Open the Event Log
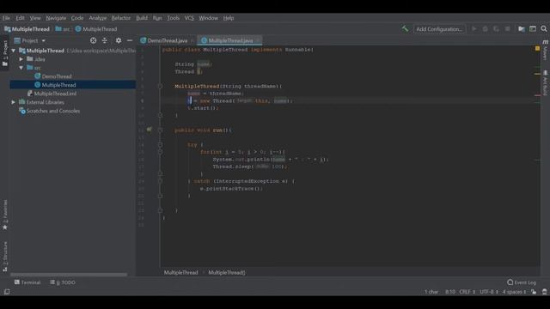Viewport: 550px width, 309px height. [x=522, y=282]
